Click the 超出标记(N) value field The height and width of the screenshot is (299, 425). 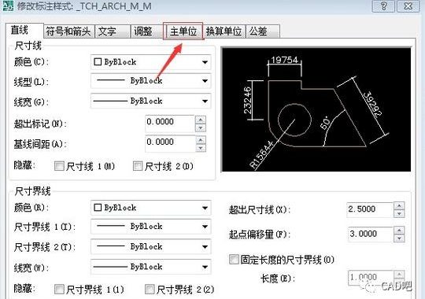coord(170,124)
